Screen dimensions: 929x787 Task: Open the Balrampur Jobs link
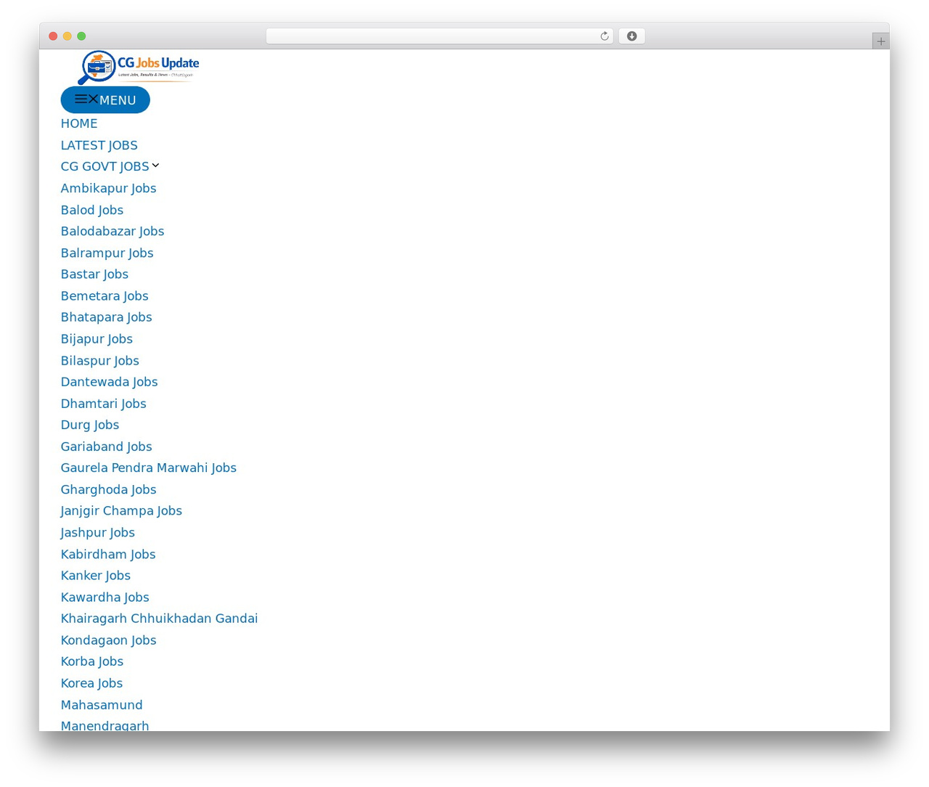coord(107,253)
